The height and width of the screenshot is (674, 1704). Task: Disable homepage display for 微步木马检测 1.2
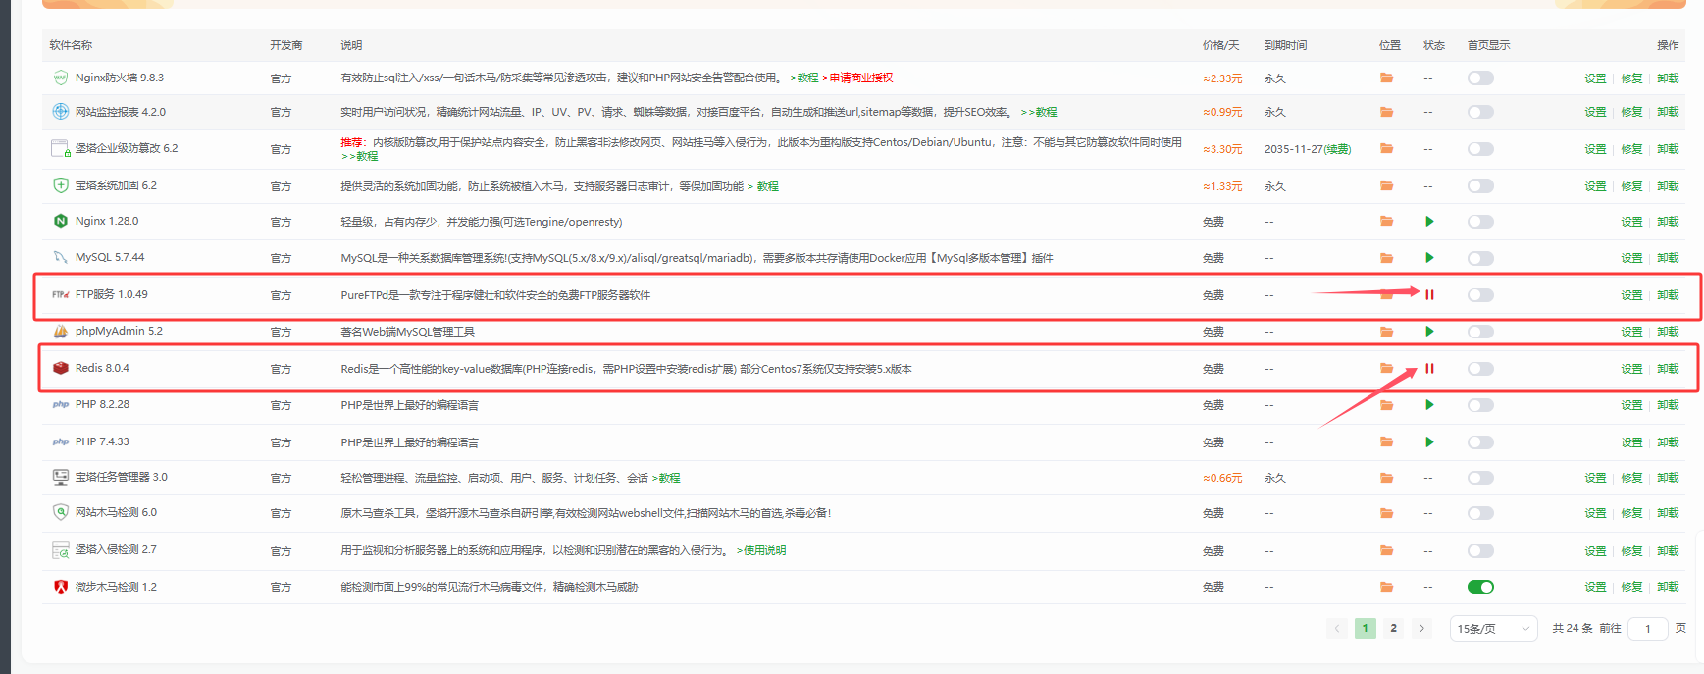(1480, 587)
